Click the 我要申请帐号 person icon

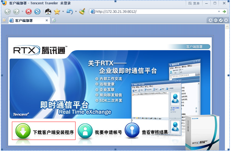(85, 131)
